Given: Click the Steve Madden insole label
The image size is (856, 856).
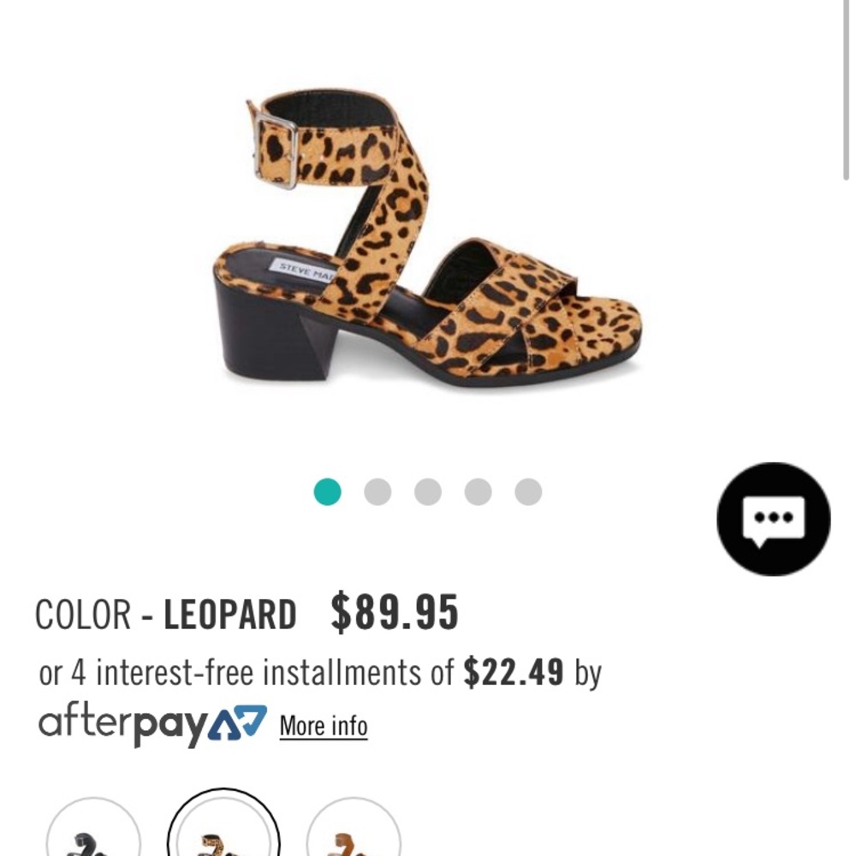Looking at the screenshot, I should [x=304, y=269].
